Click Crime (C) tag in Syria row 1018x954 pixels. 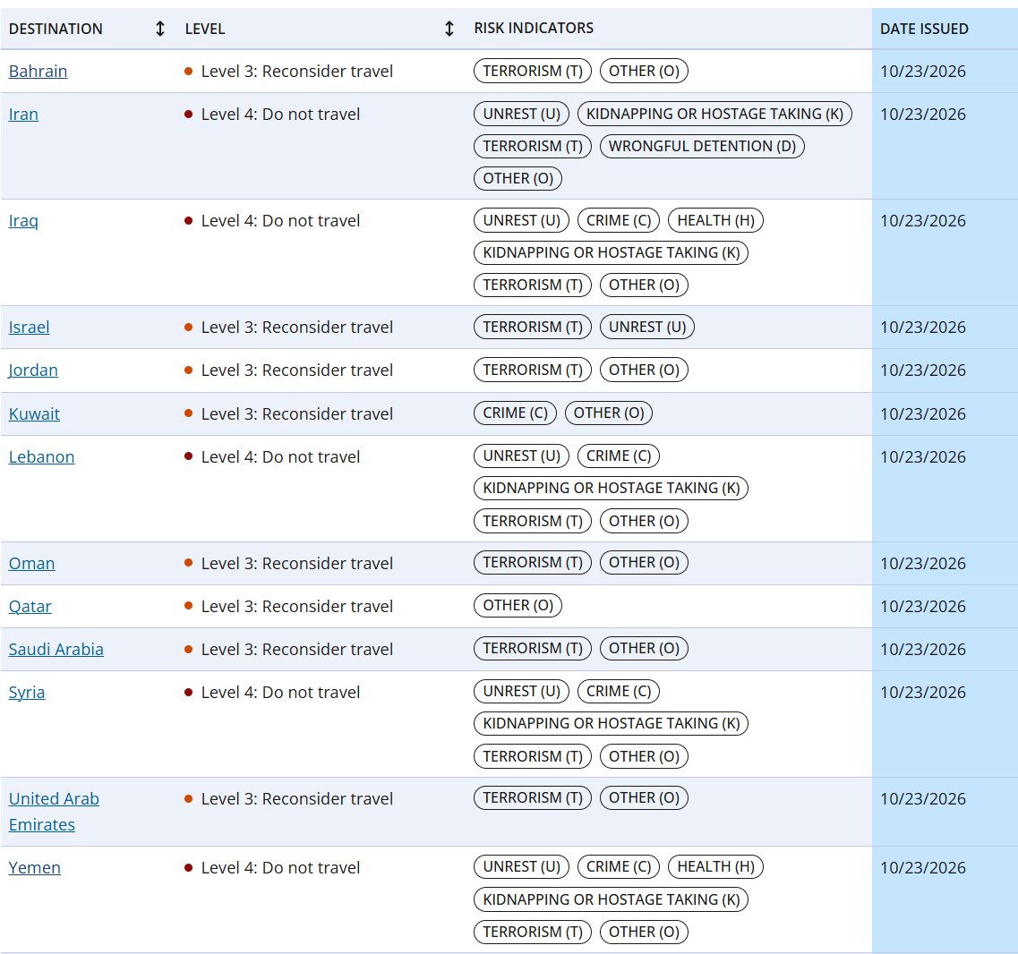619,691
